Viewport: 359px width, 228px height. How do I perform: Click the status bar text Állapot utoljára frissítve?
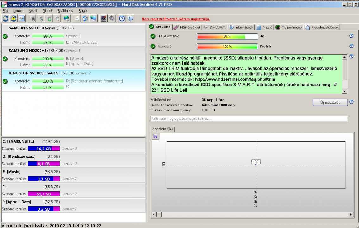(x=52, y=226)
